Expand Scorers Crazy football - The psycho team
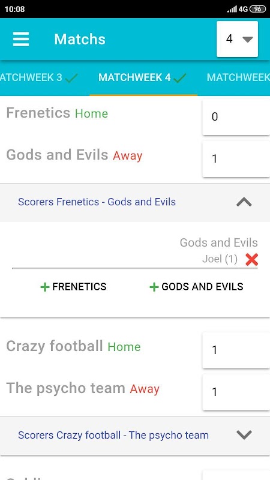270x480 pixels. pos(244,434)
